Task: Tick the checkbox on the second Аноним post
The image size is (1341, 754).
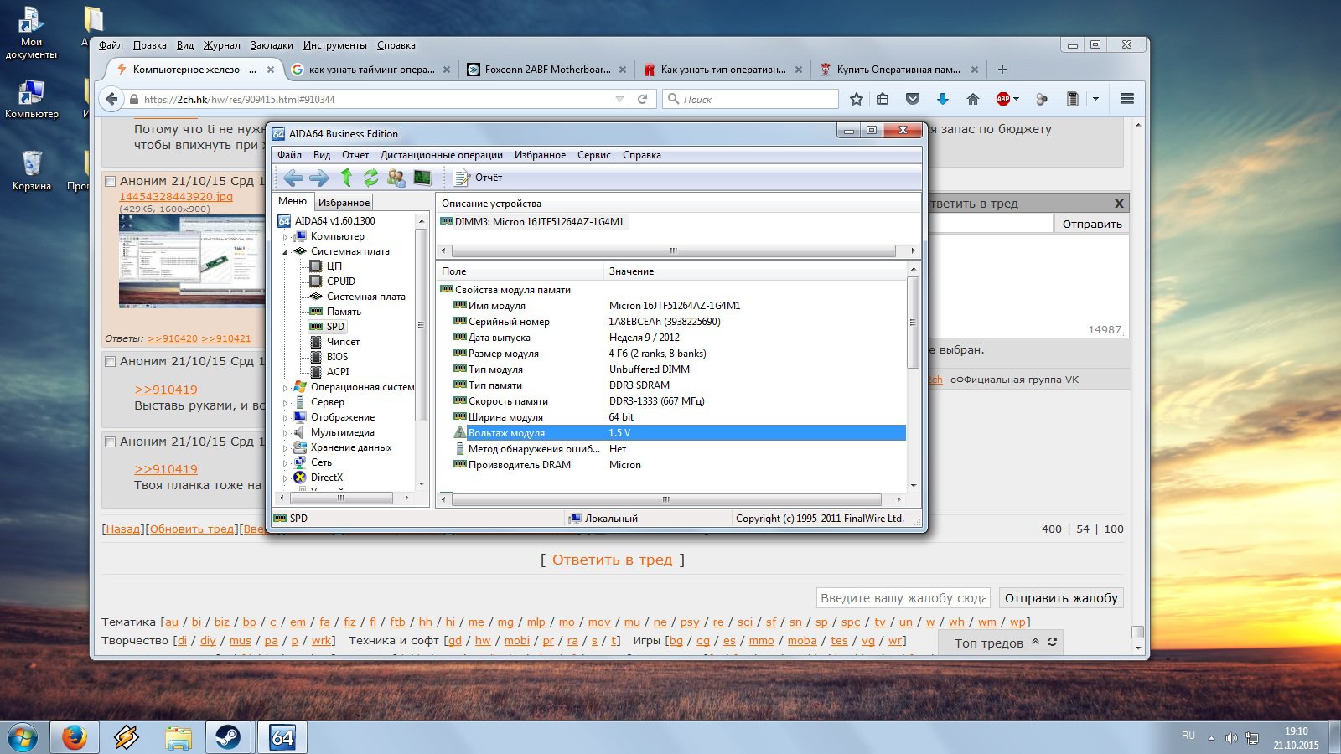Action: 110,361
